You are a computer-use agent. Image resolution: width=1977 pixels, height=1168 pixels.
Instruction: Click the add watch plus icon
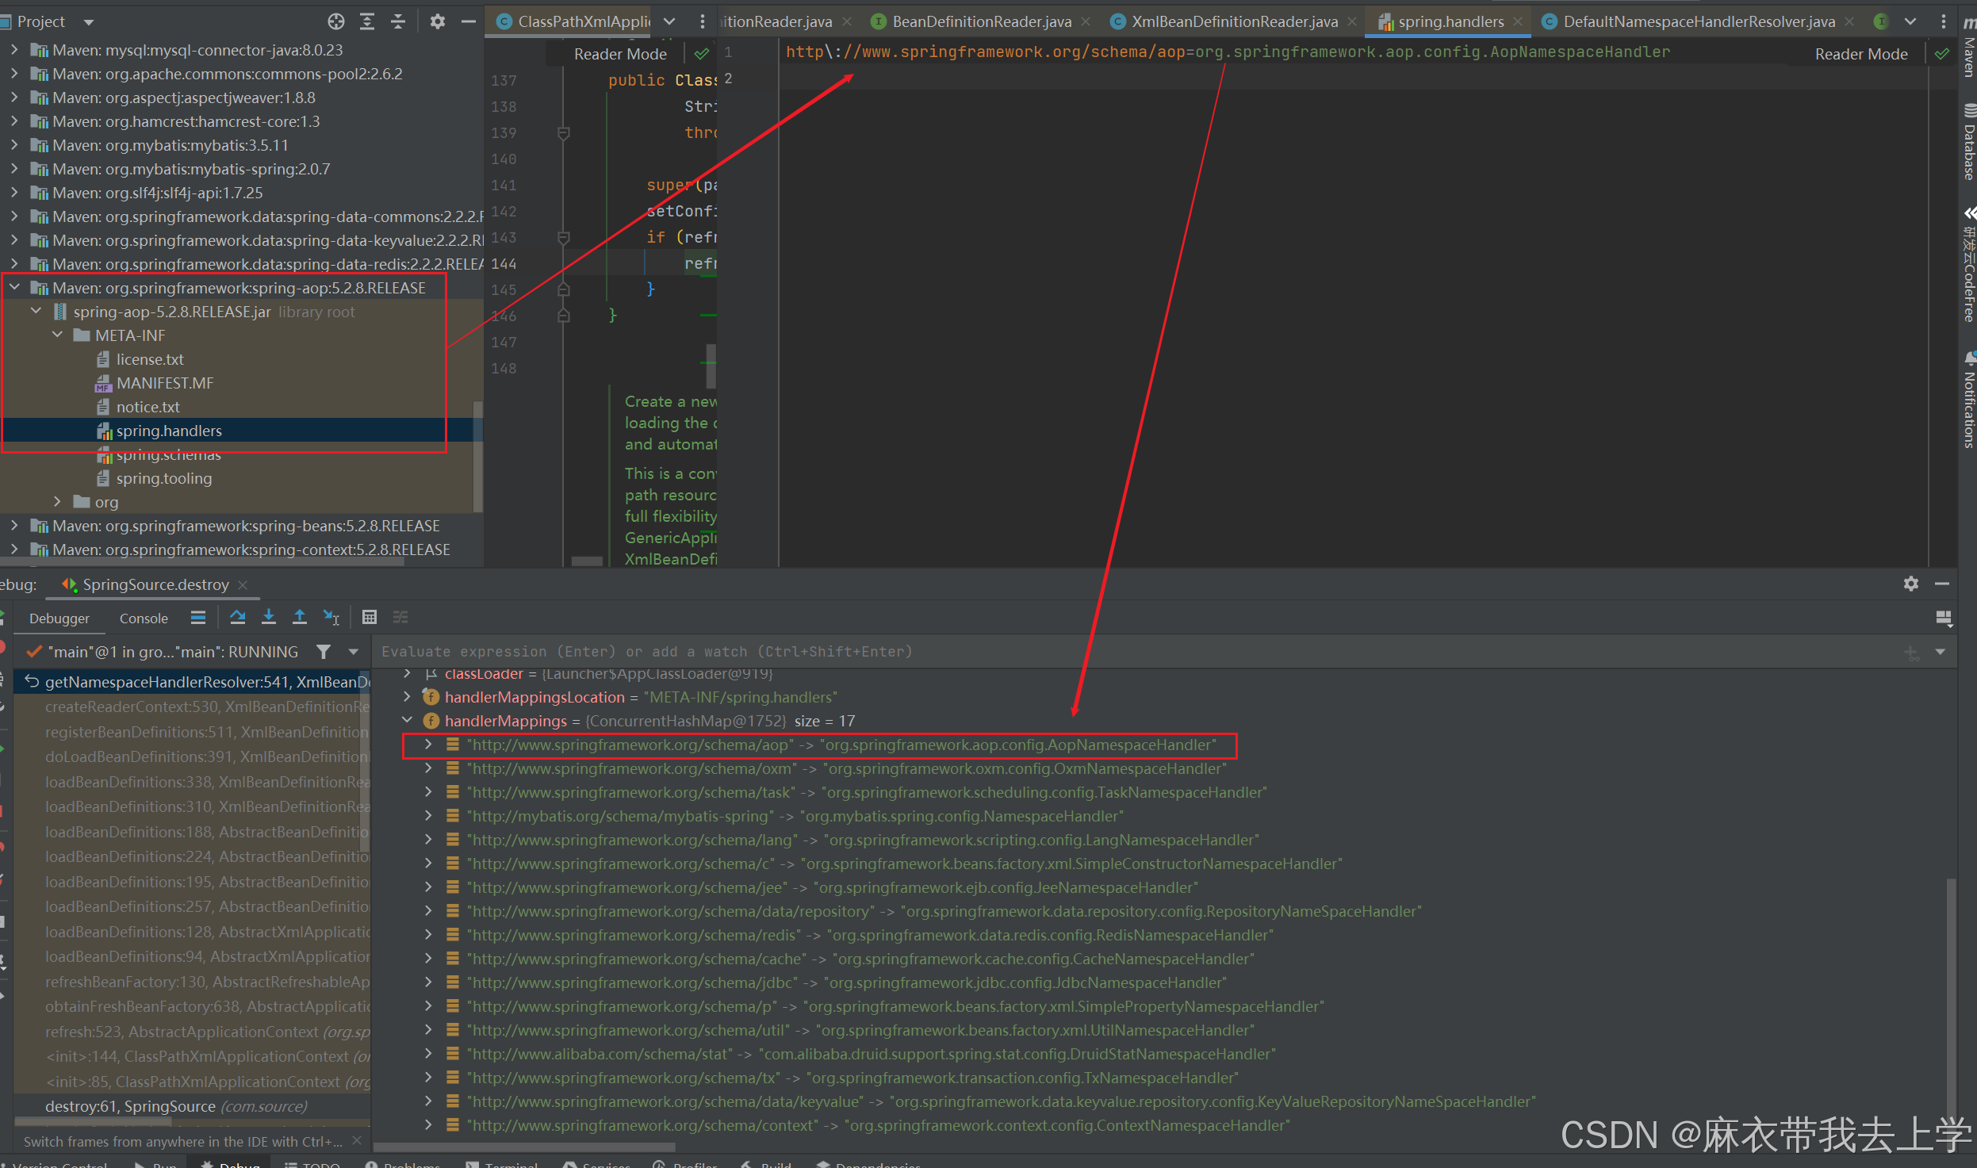[x=1912, y=653]
